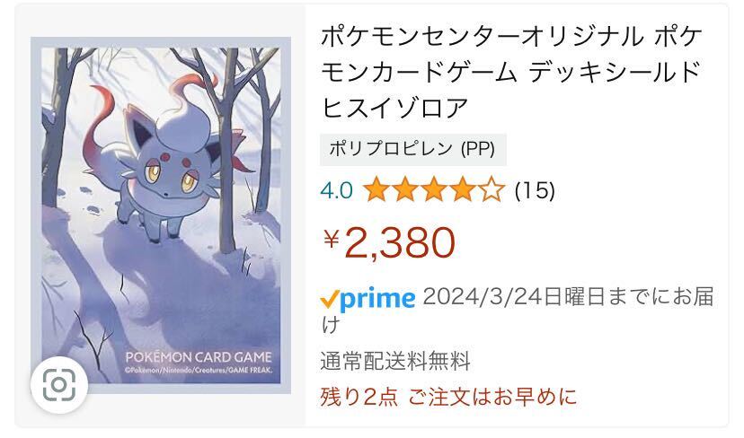Click the middle third rating star

(x=434, y=190)
